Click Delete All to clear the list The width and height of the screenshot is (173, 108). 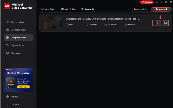(88, 9)
